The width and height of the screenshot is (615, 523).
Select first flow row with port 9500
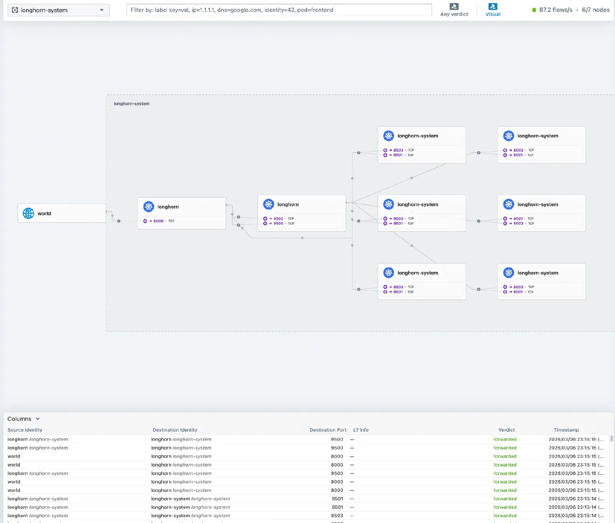point(306,439)
